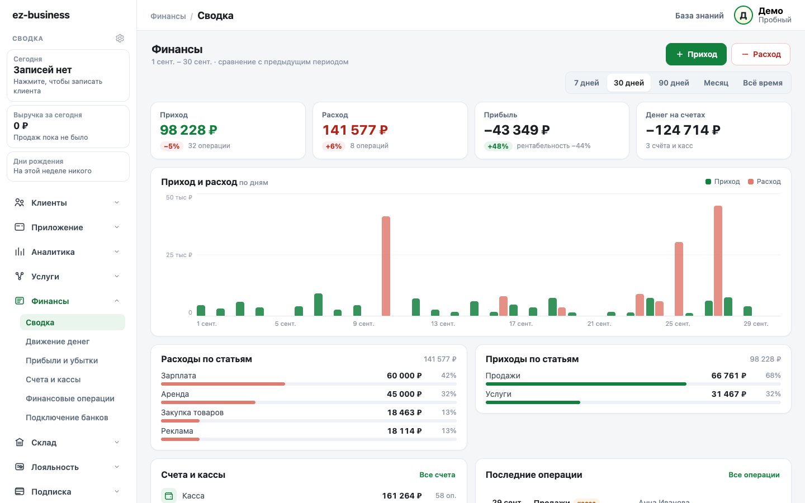Click the Склад warehouse icon
Image resolution: width=805 pixels, height=503 pixels.
pyautogui.click(x=20, y=442)
